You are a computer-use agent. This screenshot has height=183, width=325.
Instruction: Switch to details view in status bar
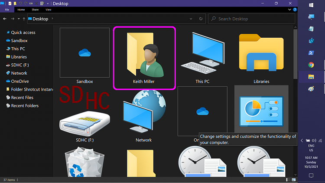(288, 180)
